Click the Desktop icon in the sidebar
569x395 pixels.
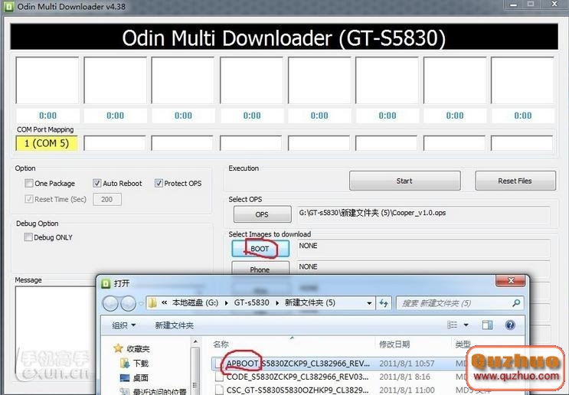(x=125, y=378)
